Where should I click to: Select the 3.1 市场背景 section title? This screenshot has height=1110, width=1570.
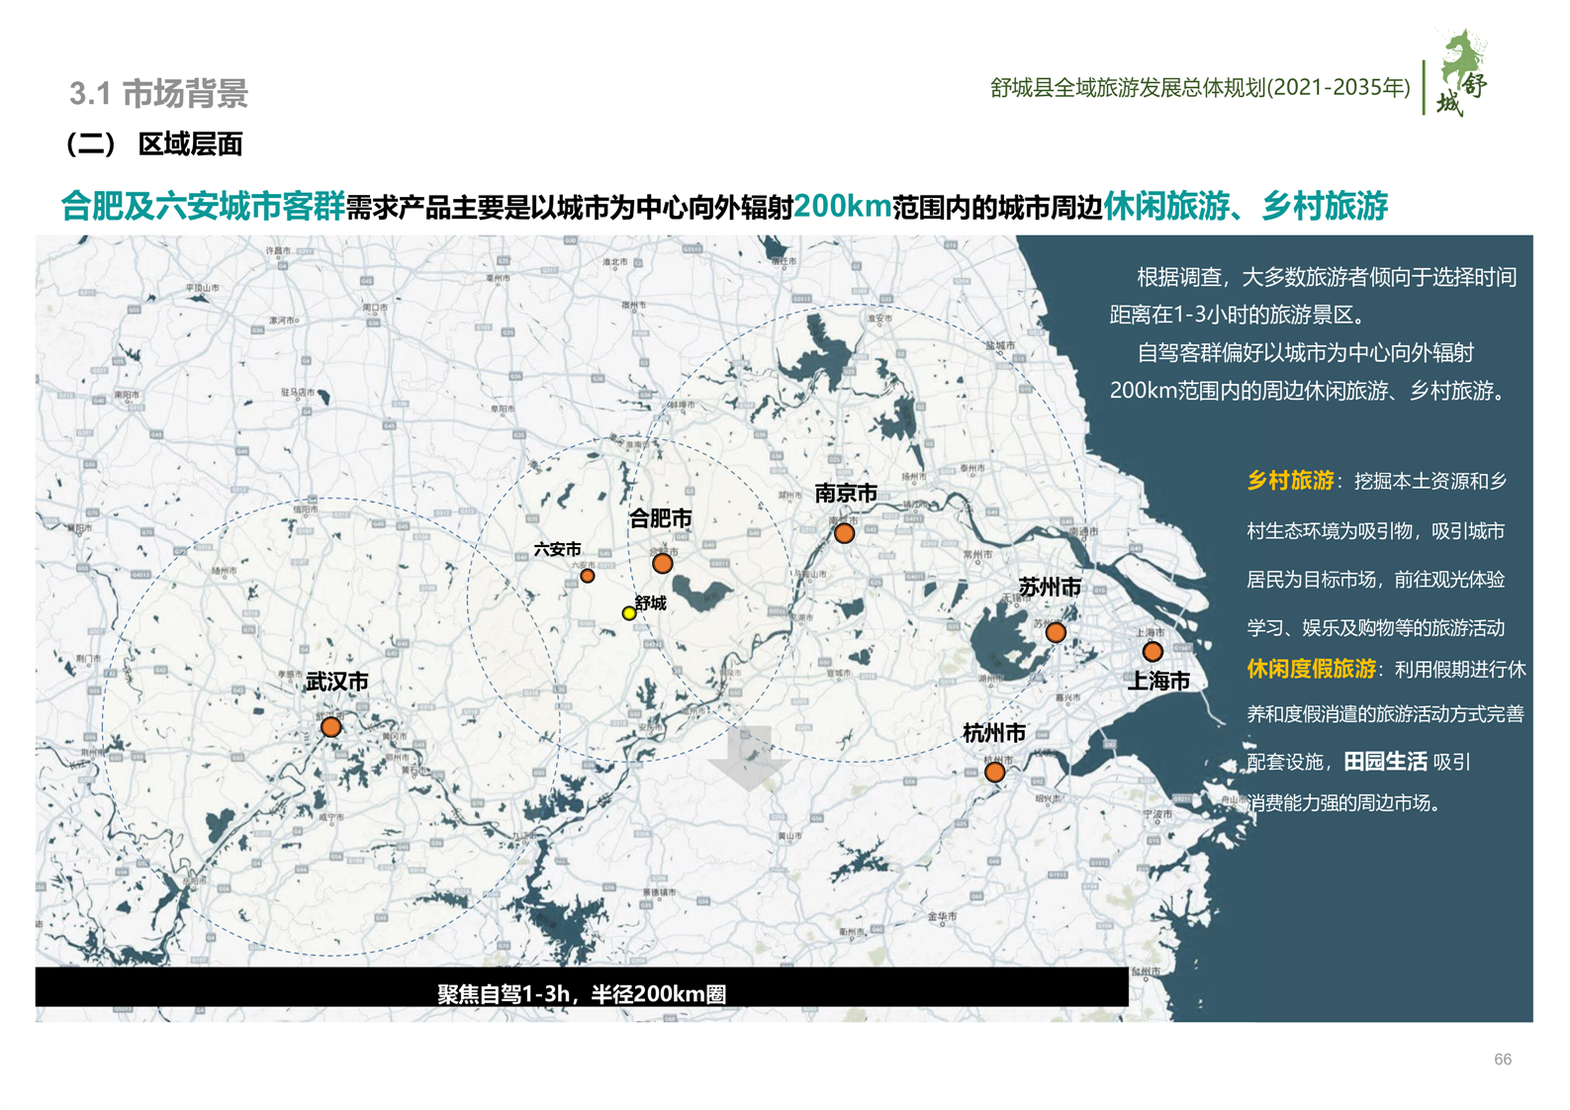[x=158, y=94]
